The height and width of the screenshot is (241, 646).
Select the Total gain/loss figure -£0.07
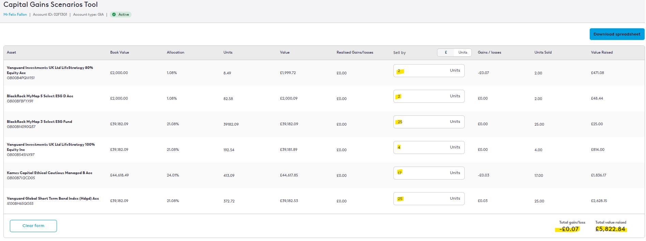coord(569,229)
